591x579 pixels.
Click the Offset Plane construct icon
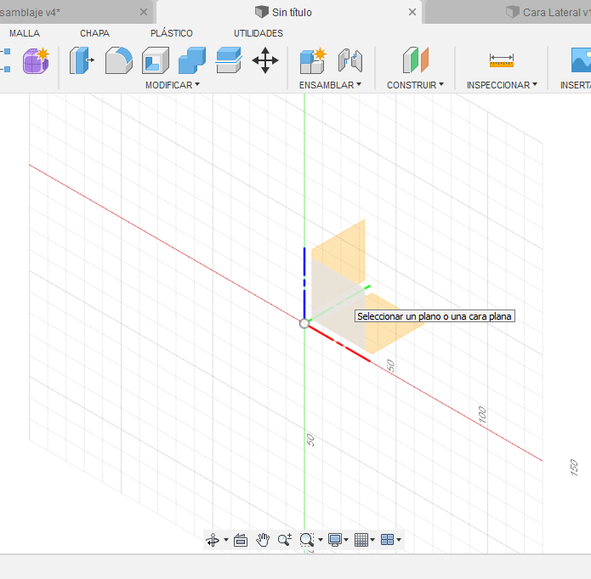(415, 60)
